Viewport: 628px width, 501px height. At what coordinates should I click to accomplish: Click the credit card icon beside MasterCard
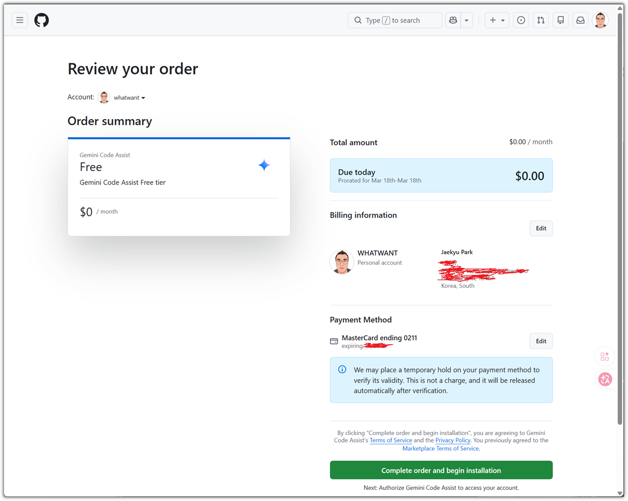point(334,341)
